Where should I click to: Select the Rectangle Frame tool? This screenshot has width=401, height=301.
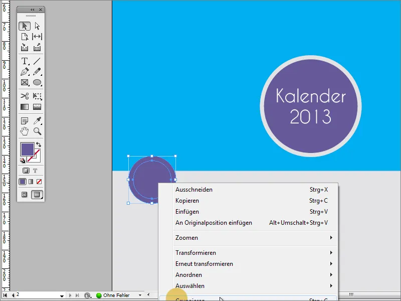[25, 82]
